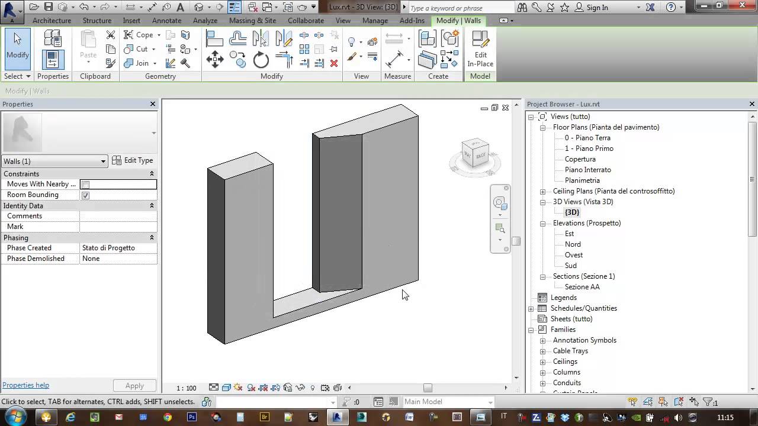Collapse the Elevations (Prospetto) node
Viewport: 758px width, 426px height.
tap(542, 223)
